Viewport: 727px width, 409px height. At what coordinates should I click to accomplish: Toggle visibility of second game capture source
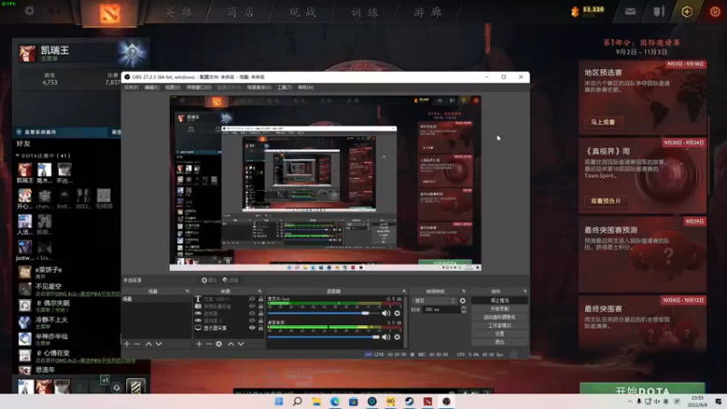[x=252, y=321]
